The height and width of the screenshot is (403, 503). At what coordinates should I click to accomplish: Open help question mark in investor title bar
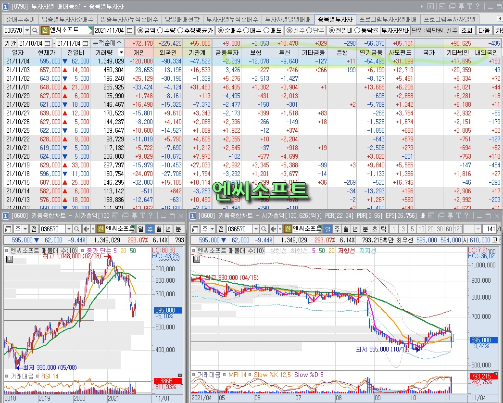(x=478, y=6)
